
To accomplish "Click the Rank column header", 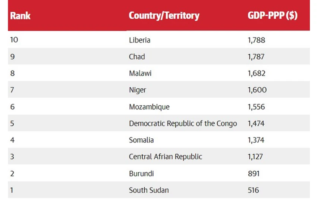I will pos(20,16).
